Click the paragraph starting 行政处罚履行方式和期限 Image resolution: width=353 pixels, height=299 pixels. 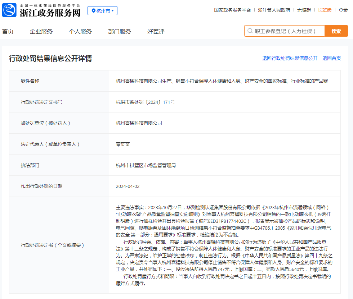(224, 280)
